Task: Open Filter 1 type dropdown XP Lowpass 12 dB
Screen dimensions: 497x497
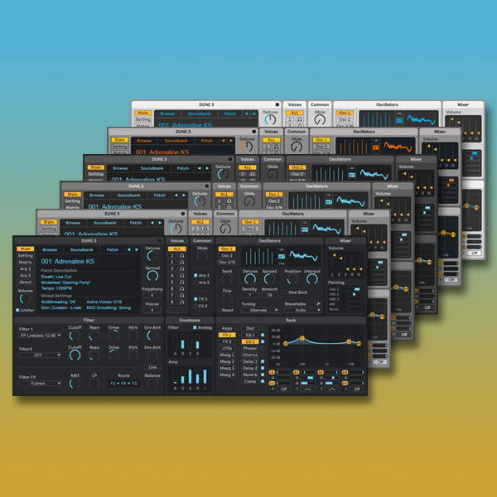Action: [x=40, y=335]
